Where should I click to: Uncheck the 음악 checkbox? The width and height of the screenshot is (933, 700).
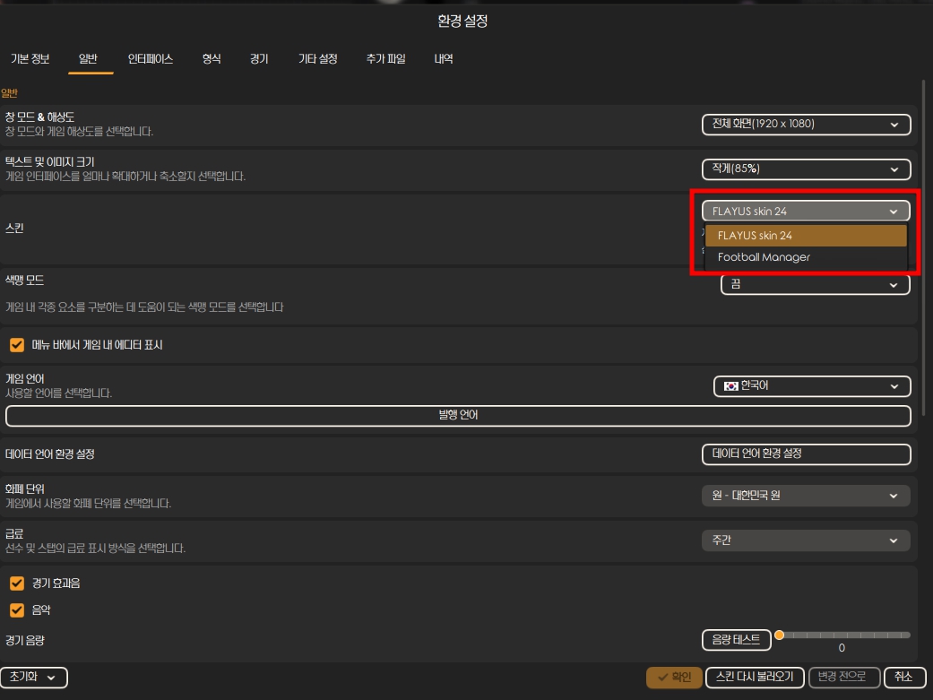(17, 610)
